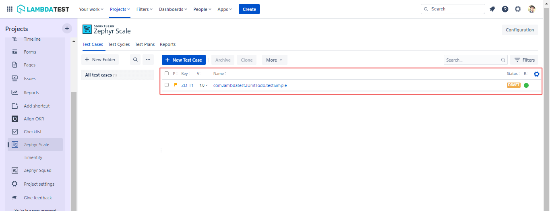Click the Give feedback megaphone icon
This screenshot has height=211, width=550.
point(14,198)
